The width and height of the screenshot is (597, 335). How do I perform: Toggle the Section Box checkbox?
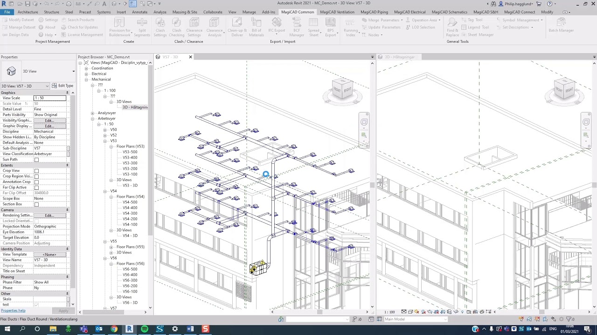point(36,204)
